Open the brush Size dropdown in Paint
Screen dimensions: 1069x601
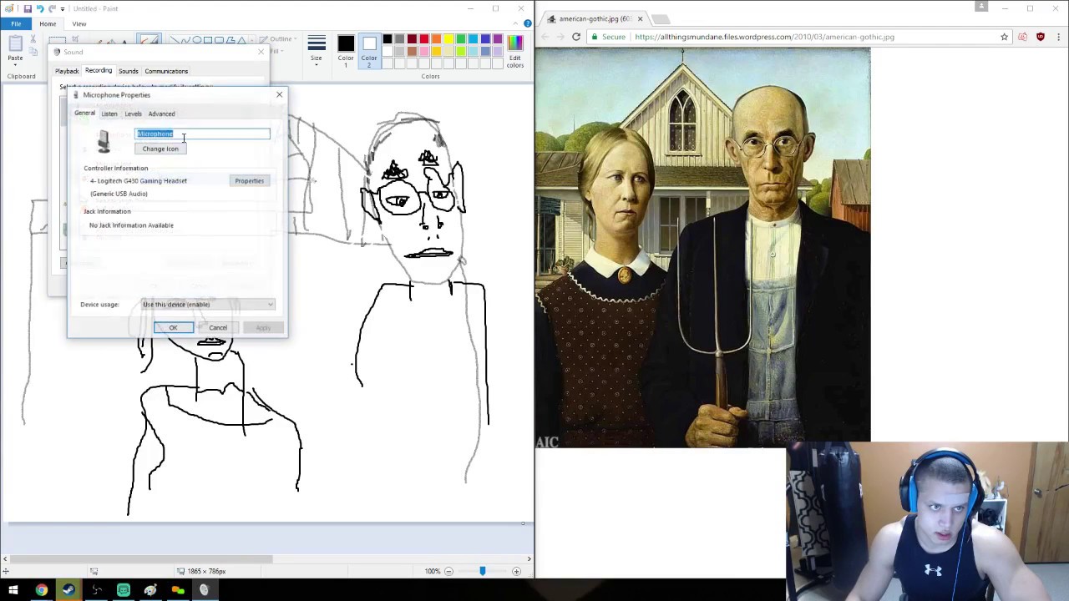click(317, 51)
